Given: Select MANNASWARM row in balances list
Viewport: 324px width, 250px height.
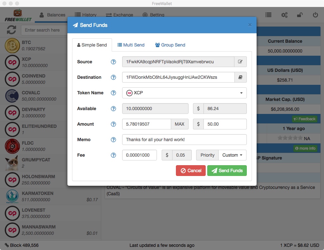Looking at the screenshot, I should 51,230.
